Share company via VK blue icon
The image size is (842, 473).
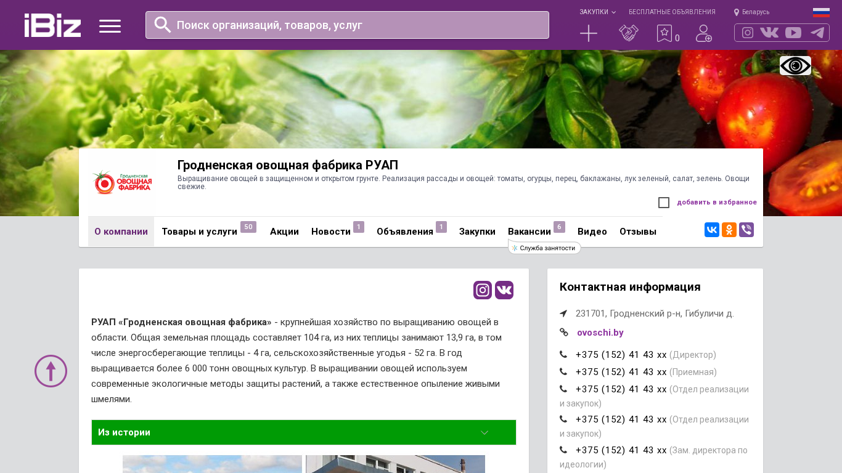(712, 230)
